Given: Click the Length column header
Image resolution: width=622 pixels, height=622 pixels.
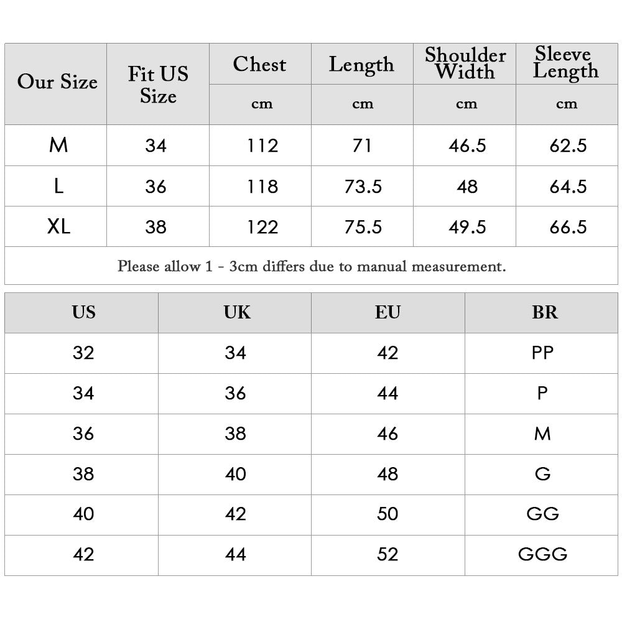Looking at the screenshot, I should [361, 65].
